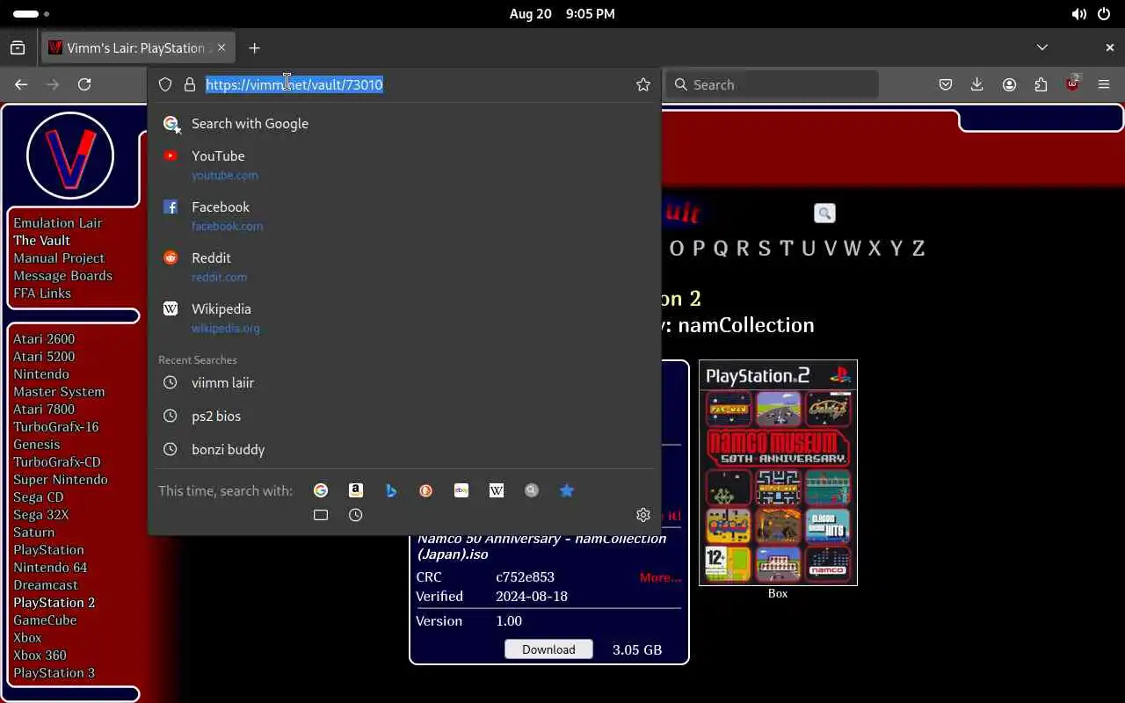The image size is (1125, 703).
Task: Open the Dreamcast vault
Action: click(x=46, y=585)
